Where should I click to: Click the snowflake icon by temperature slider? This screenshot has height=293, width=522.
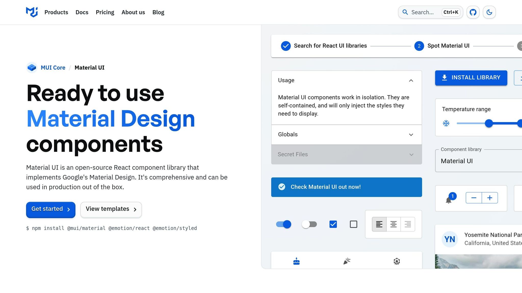446,123
